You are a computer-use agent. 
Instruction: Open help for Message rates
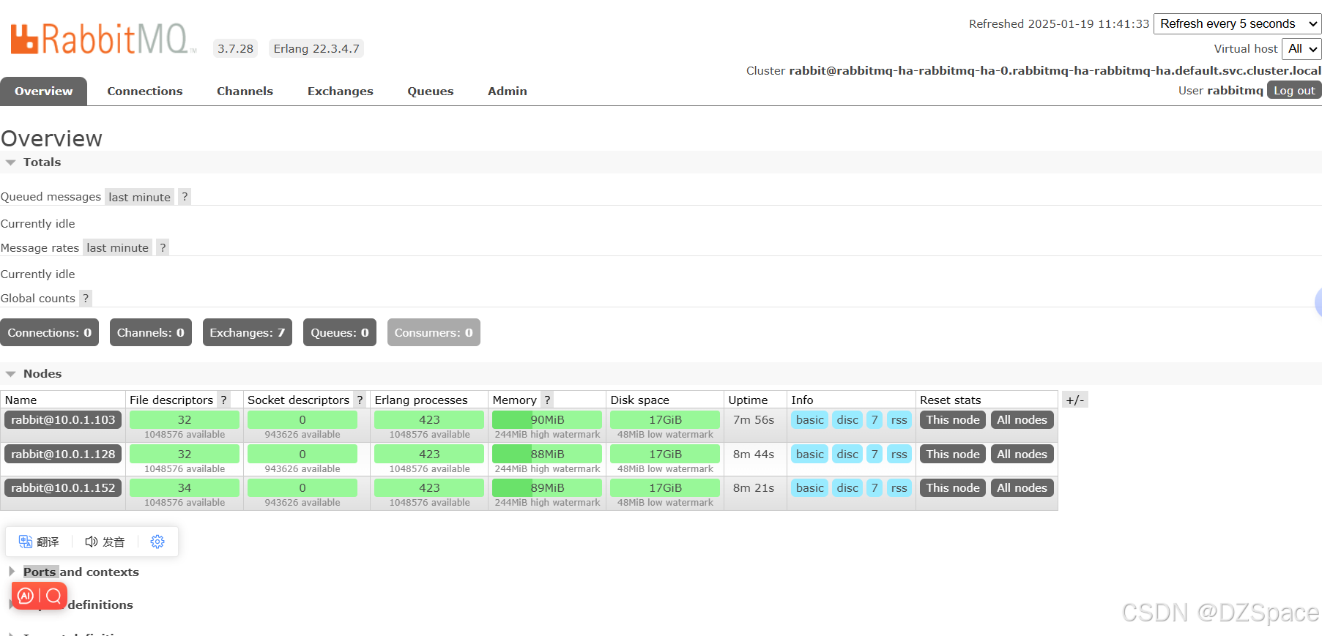pyautogui.click(x=163, y=247)
